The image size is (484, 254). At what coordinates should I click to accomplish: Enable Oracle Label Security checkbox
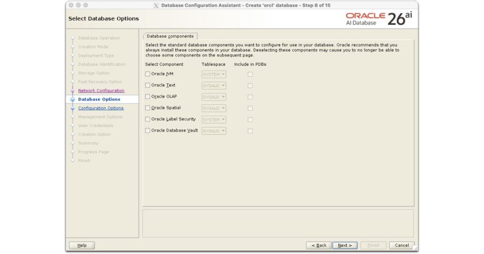tap(147, 119)
